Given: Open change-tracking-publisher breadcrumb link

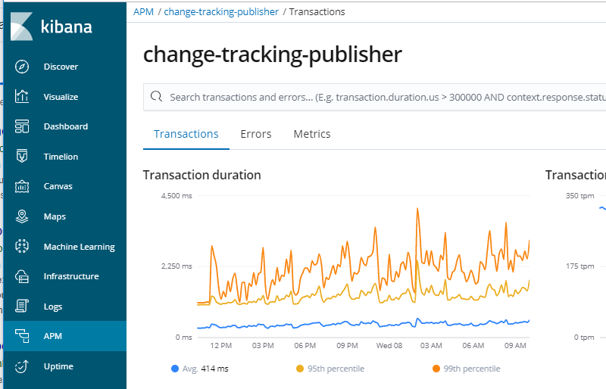Looking at the screenshot, I should 221,12.
